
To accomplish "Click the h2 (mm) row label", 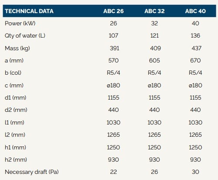I will 16,160.
